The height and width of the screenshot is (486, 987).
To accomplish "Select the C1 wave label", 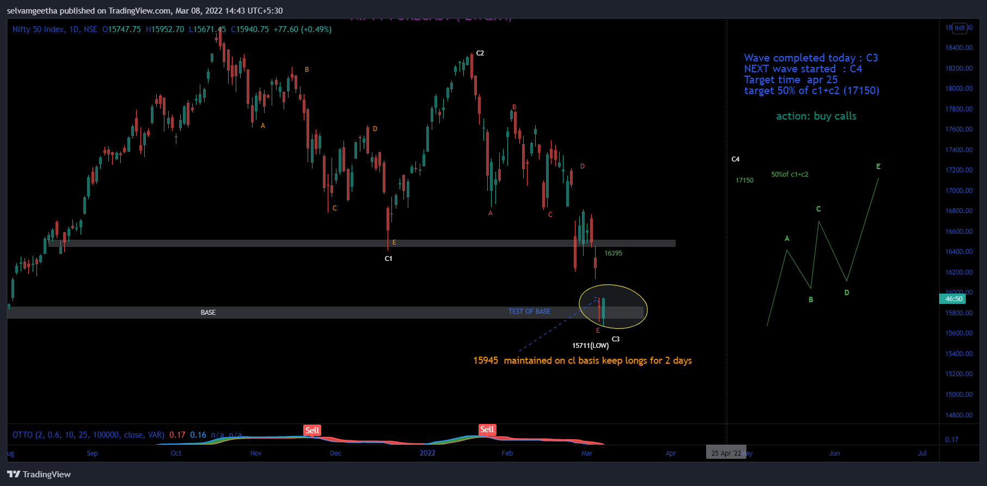I will [388, 259].
